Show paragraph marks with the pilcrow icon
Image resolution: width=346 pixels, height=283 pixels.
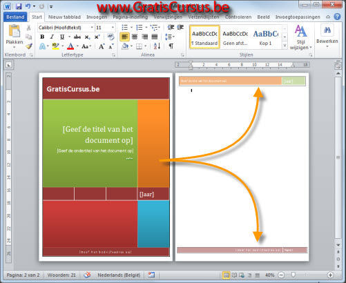coord(171,46)
